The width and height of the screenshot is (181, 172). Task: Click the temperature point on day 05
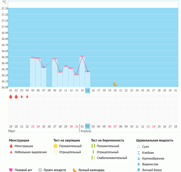point(33,58)
